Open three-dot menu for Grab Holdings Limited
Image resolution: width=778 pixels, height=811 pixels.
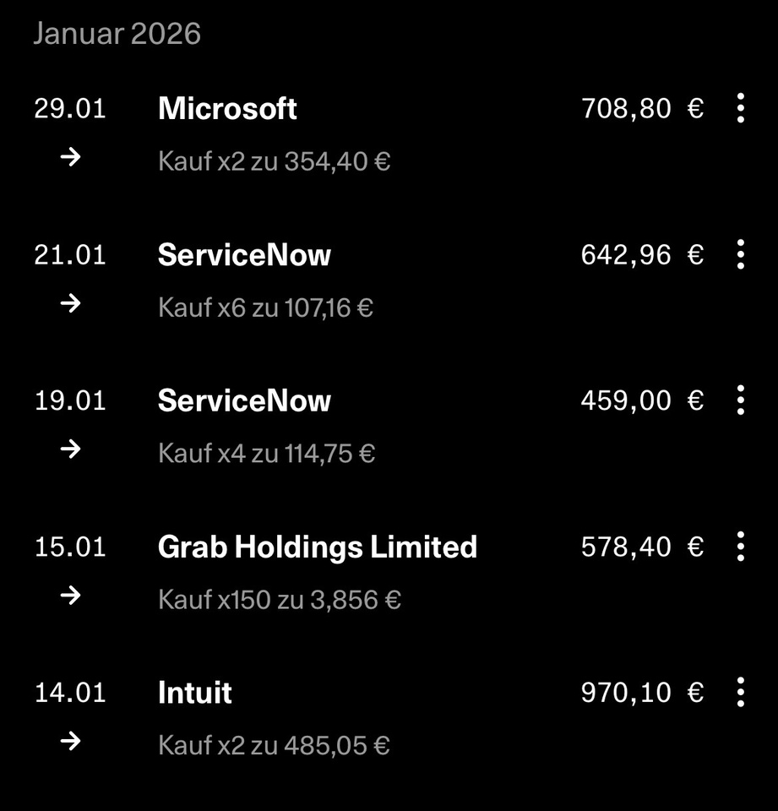pyautogui.click(x=740, y=547)
